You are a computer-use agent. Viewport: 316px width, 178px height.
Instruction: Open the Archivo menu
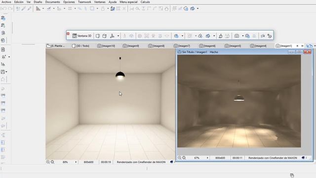pos(6,2)
